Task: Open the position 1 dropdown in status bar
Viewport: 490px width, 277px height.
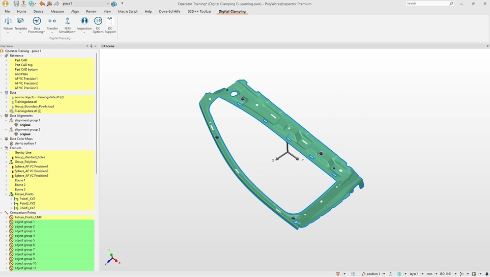Action: click(x=384, y=274)
